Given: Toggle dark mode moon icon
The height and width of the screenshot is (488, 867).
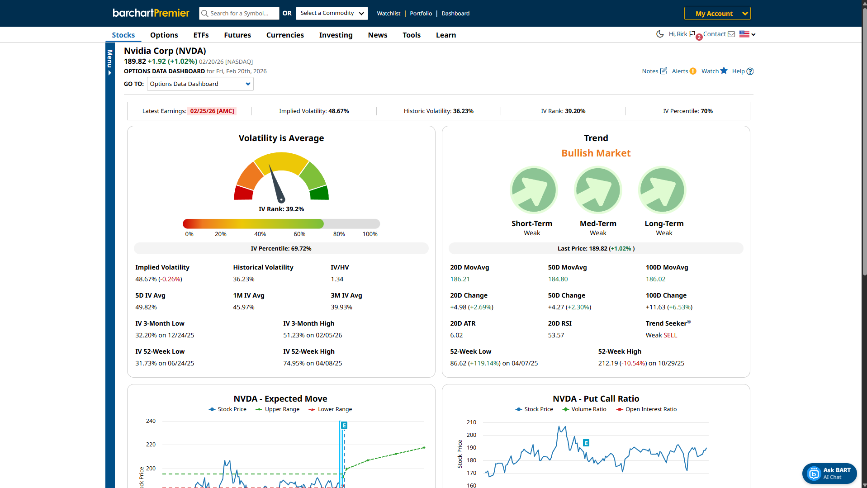Looking at the screenshot, I should pyautogui.click(x=660, y=34).
